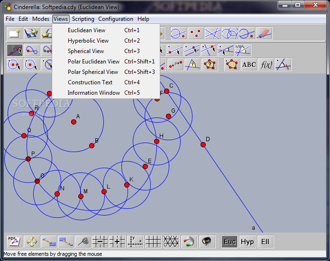Viewport: 330px width, 261px height.
Task: Click red point G on canvas
Action: pyautogui.click(x=168, y=117)
